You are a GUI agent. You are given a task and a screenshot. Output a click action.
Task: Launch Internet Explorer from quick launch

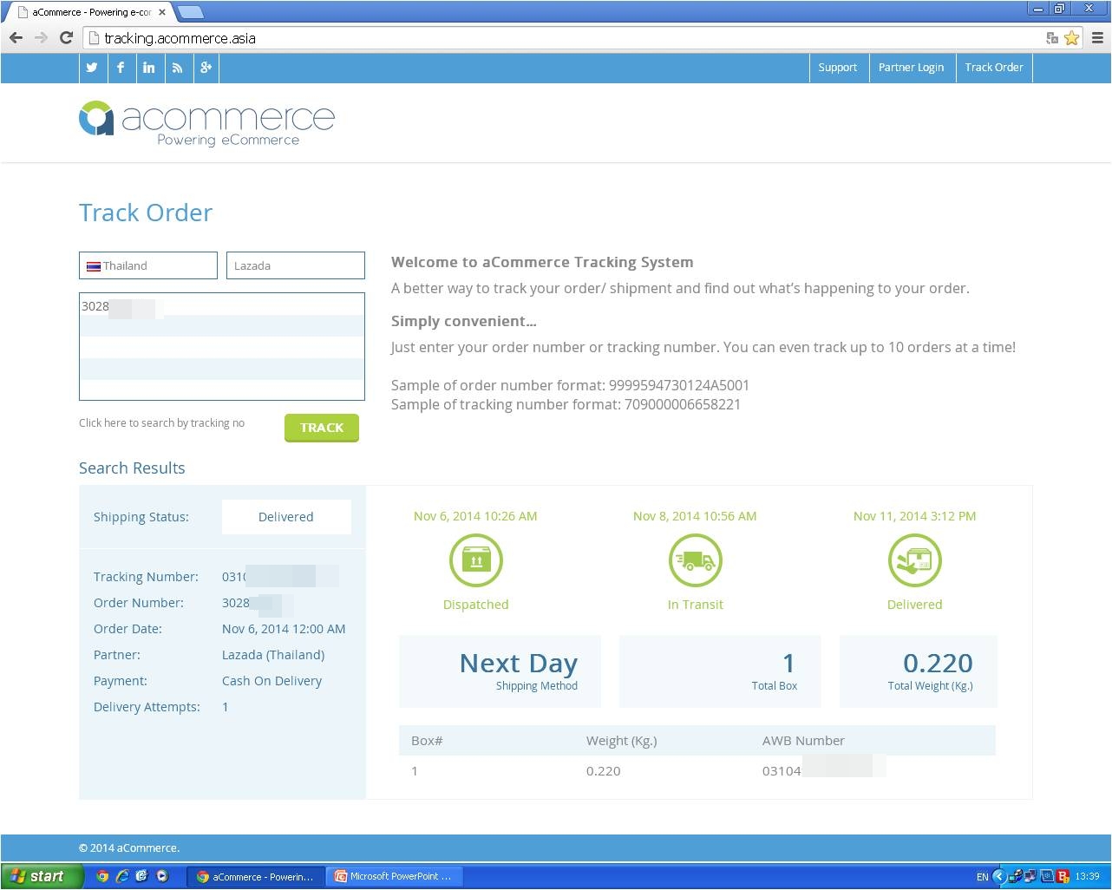(x=122, y=876)
